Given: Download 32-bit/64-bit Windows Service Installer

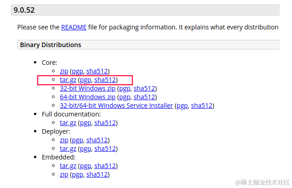Looking at the screenshot, I should coord(116,106).
